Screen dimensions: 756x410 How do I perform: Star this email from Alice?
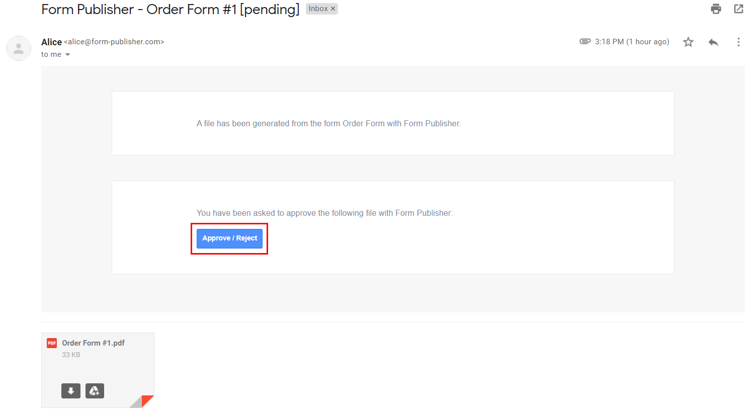coord(688,42)
